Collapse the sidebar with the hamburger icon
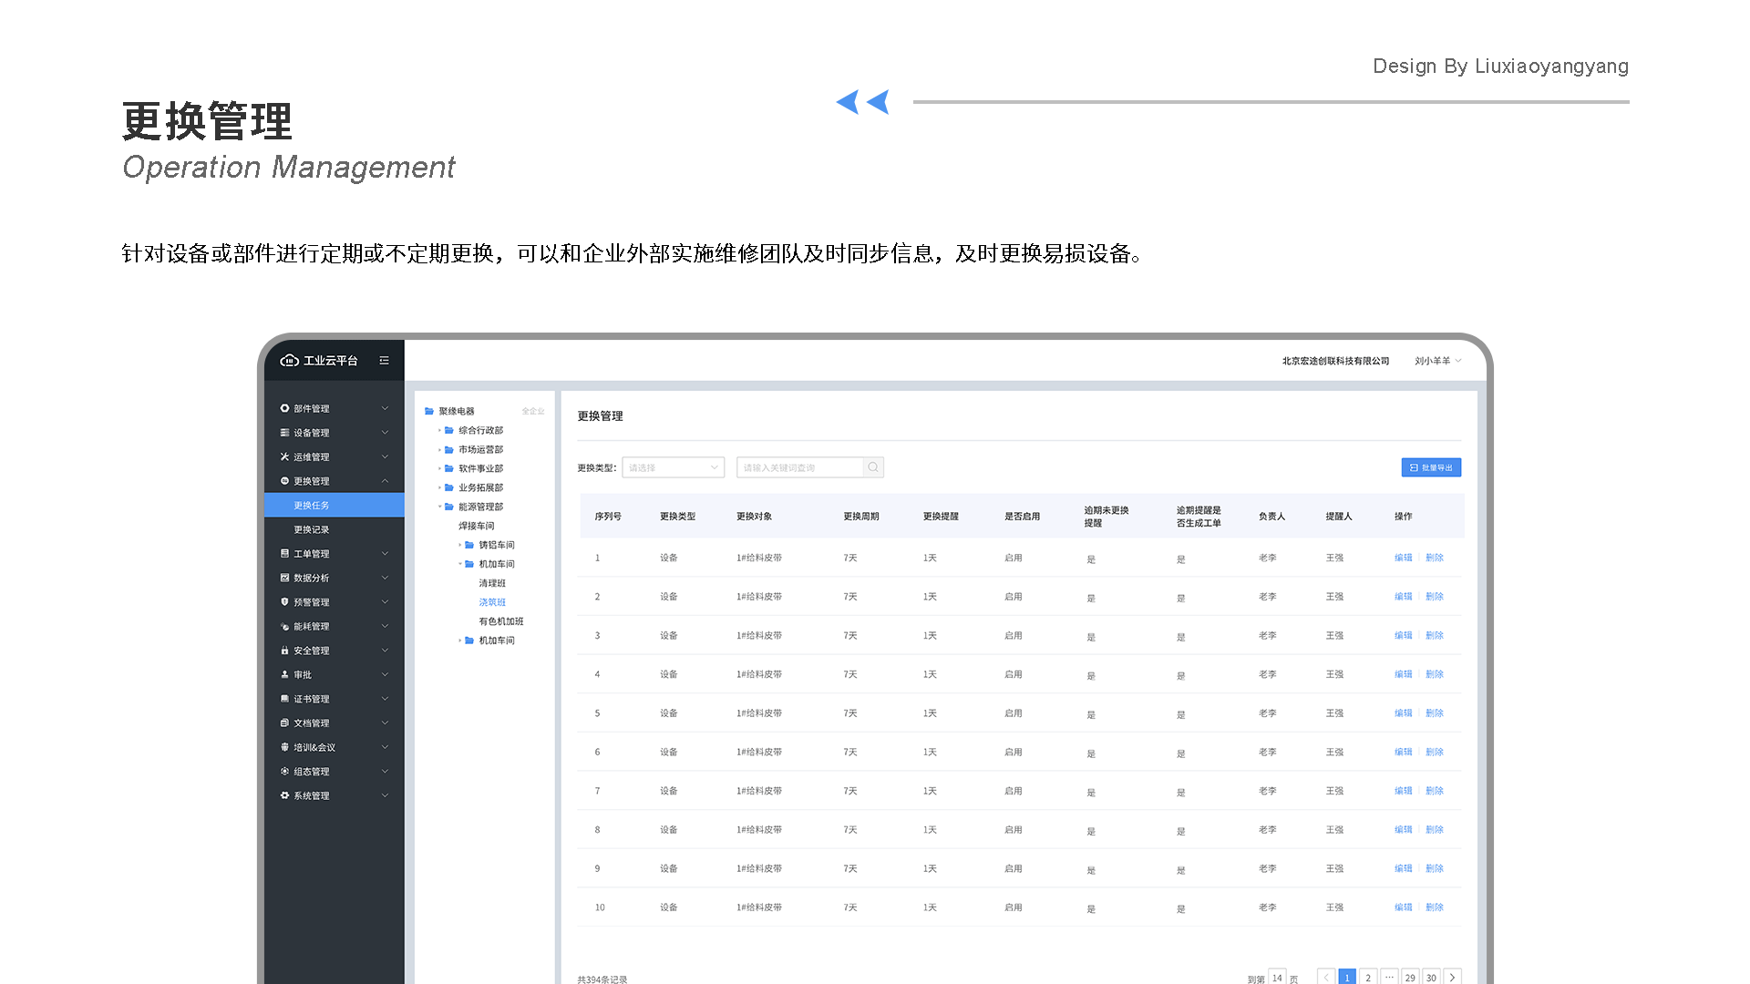The height and width of the screenshot is (984, 1750). [385, 361]
